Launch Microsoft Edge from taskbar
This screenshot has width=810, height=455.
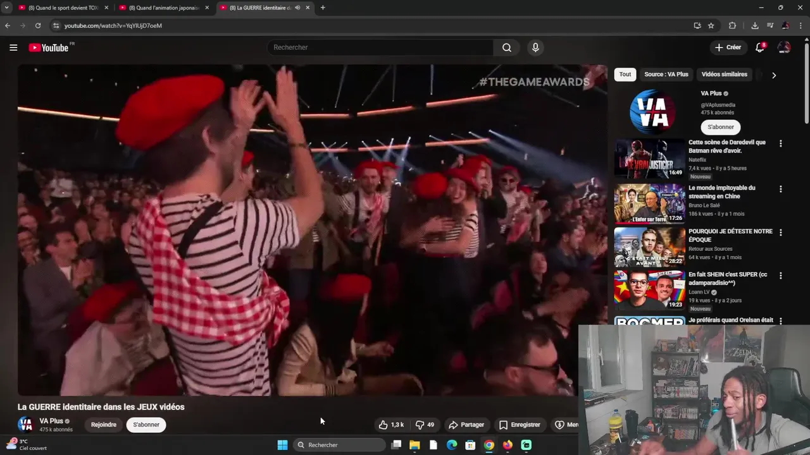tap(452, 445)
